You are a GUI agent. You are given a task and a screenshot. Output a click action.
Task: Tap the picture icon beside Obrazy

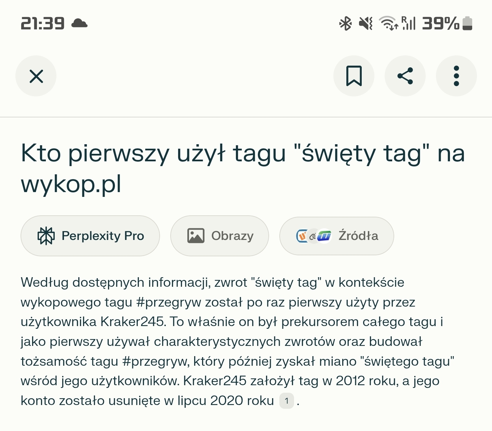(196, 236)
